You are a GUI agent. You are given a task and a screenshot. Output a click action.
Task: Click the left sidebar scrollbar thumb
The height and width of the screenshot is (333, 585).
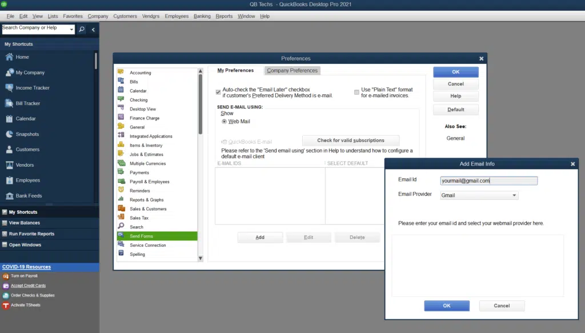[x=96, y=61]
